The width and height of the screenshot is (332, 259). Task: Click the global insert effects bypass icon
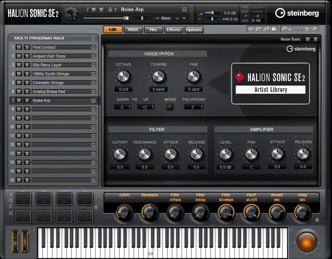coord(250,29)
